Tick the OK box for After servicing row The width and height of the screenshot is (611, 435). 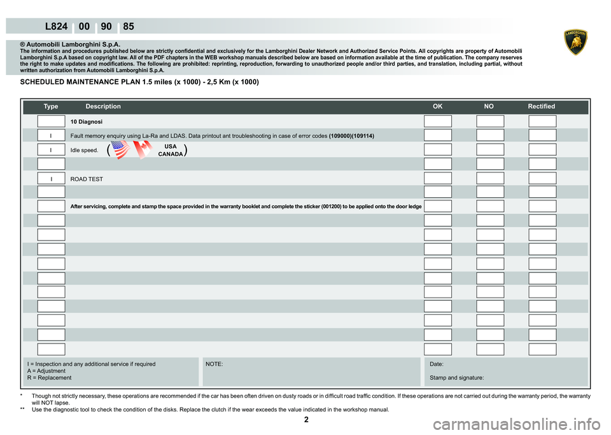coord(438,206)
